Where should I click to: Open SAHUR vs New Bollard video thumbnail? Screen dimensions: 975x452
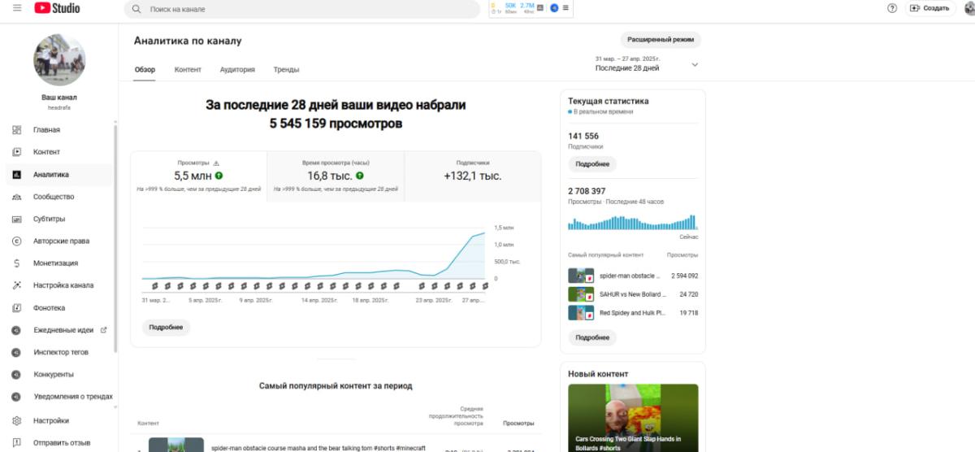click(581, 294)
